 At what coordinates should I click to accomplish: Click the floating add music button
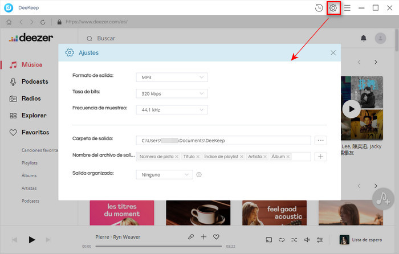383,199
